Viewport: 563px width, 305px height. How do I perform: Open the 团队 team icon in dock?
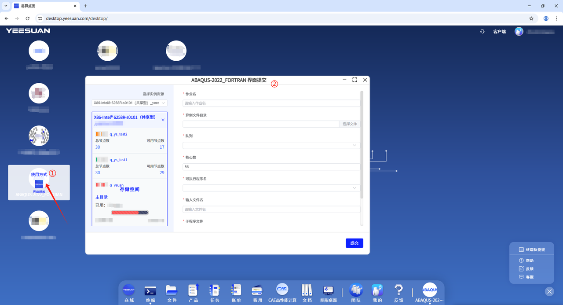(x=356, y=290)
